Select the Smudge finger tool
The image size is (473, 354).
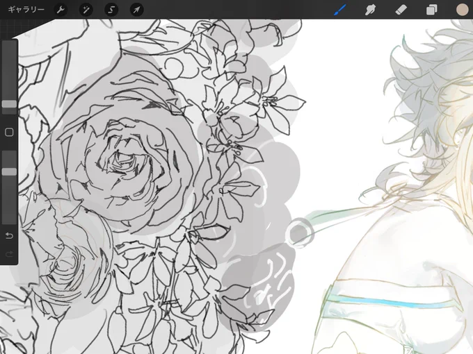371,10
